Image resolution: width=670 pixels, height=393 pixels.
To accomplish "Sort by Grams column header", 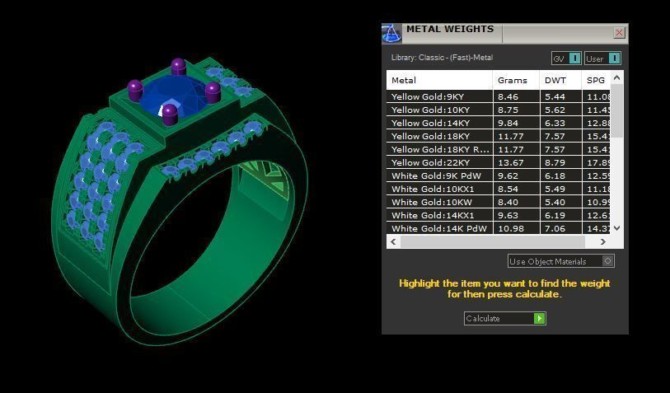I will (516, 80).
